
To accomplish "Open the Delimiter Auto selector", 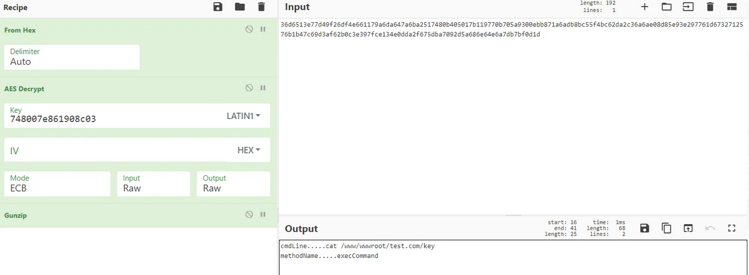I will click(71, 57).
